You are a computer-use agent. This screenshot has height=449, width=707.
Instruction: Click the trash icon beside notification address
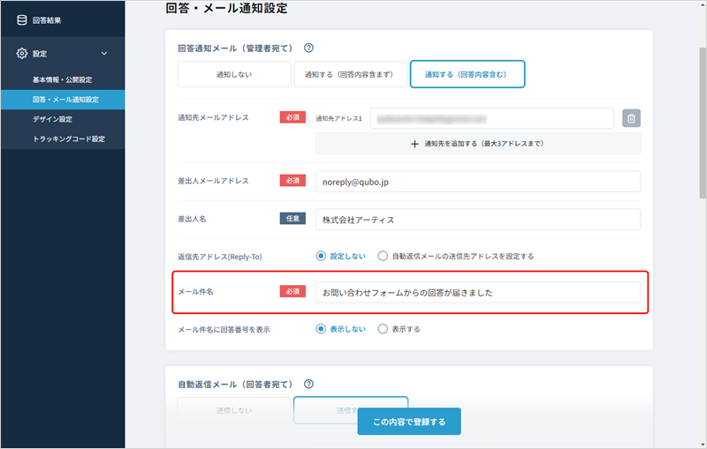click(x=631, y=118)
